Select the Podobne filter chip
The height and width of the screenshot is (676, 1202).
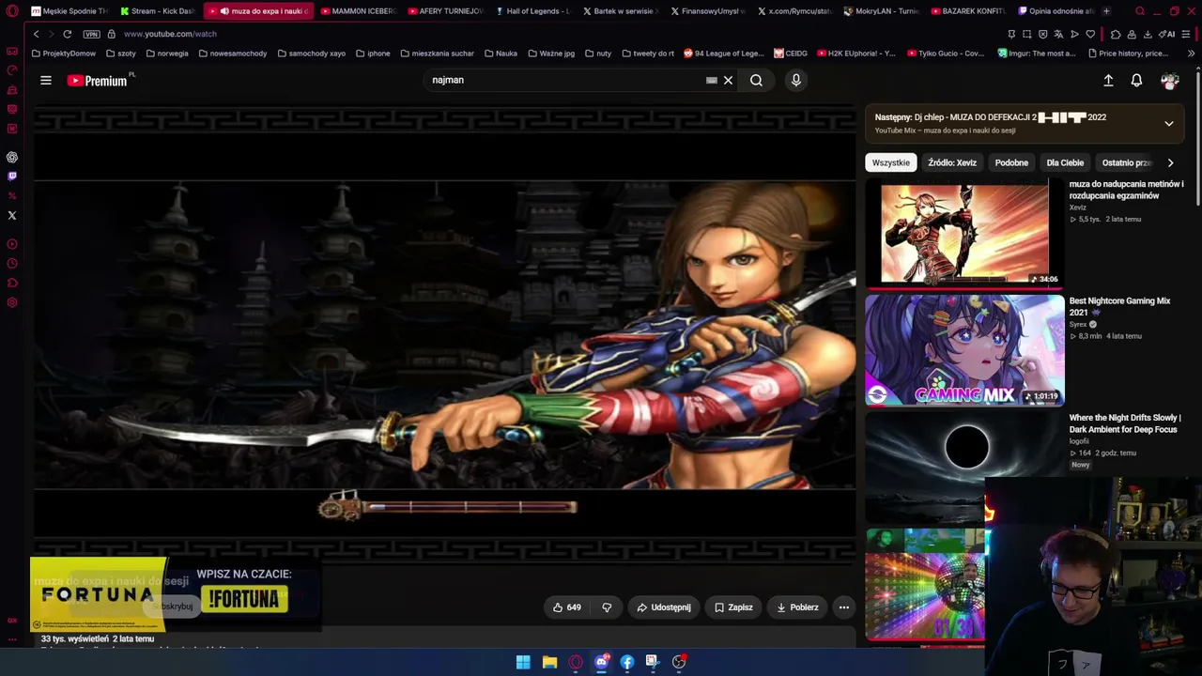coord(1011,162)
